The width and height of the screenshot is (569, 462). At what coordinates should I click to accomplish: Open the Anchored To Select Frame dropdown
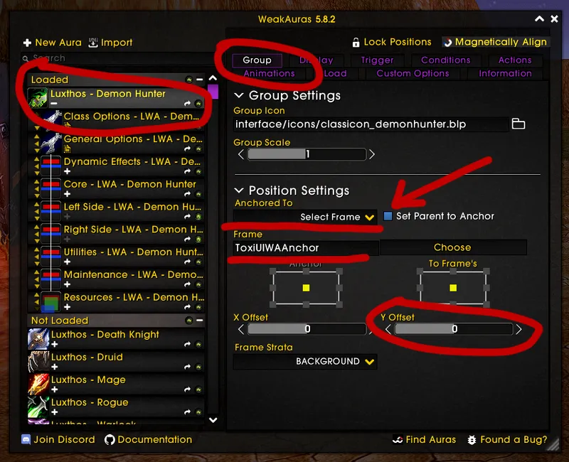pyautogui.click(x=305, y=217)
